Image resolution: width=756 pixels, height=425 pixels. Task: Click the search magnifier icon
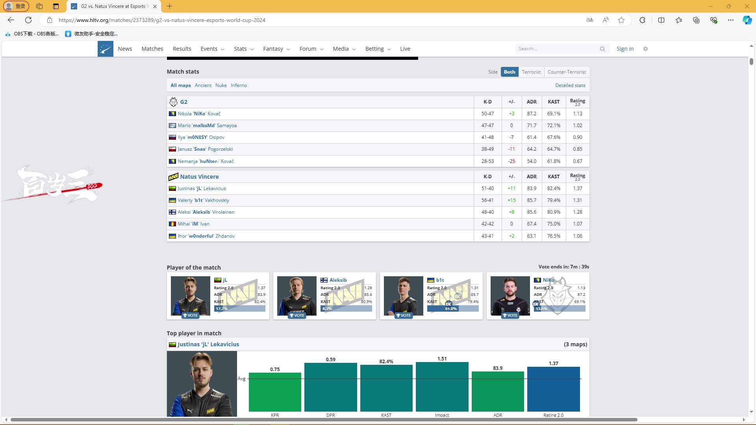click(x=602, y=49)
